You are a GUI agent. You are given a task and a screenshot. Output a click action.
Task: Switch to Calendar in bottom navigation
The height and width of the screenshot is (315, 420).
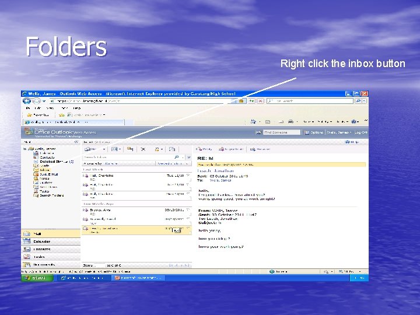(x=51, y=242)
